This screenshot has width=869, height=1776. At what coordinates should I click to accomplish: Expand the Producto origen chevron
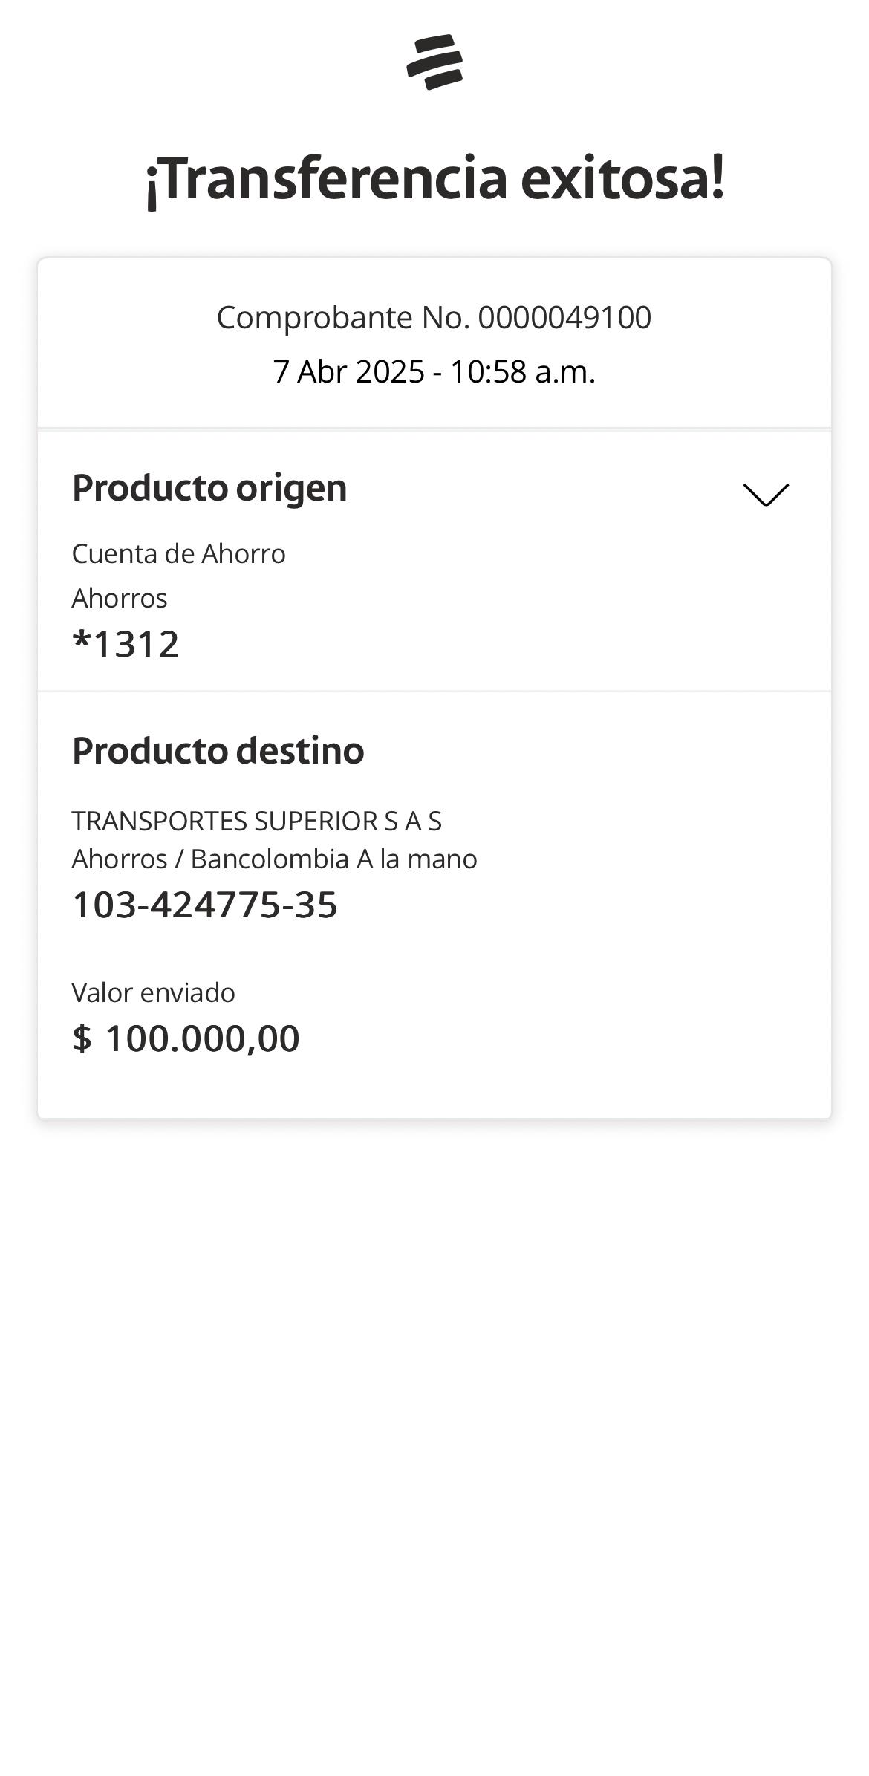[766, 495]
